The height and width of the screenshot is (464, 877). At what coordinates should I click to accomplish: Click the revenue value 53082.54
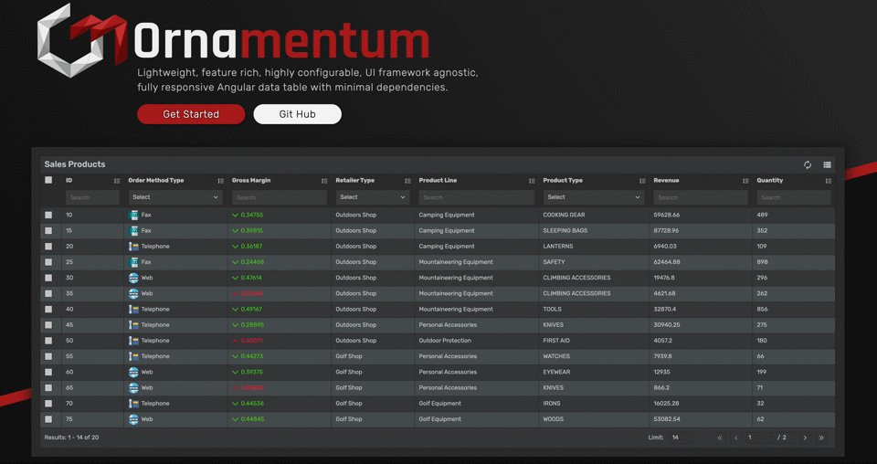coord(667,418)
